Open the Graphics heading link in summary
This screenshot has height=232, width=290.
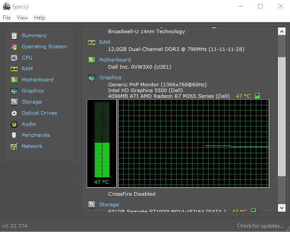click(x=110, y=77)
